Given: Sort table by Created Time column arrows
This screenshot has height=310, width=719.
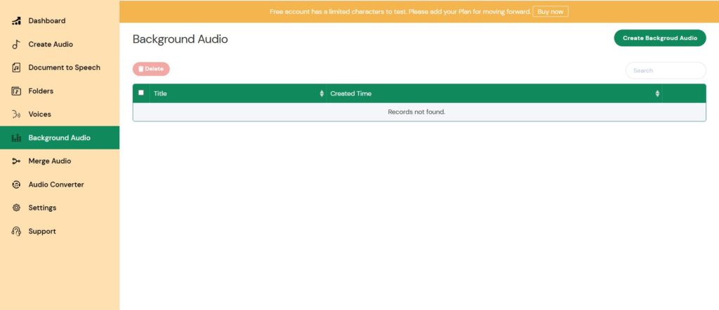Looking at the screenshot, I should pos(657,93).
